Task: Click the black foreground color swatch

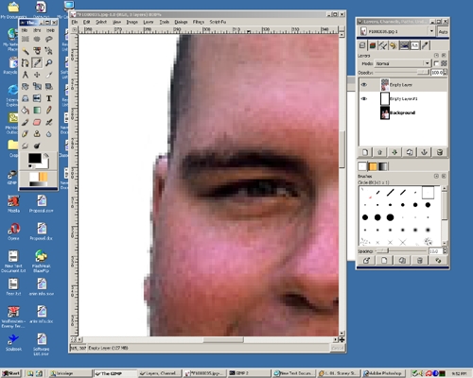Action: (x=34, y=158)
